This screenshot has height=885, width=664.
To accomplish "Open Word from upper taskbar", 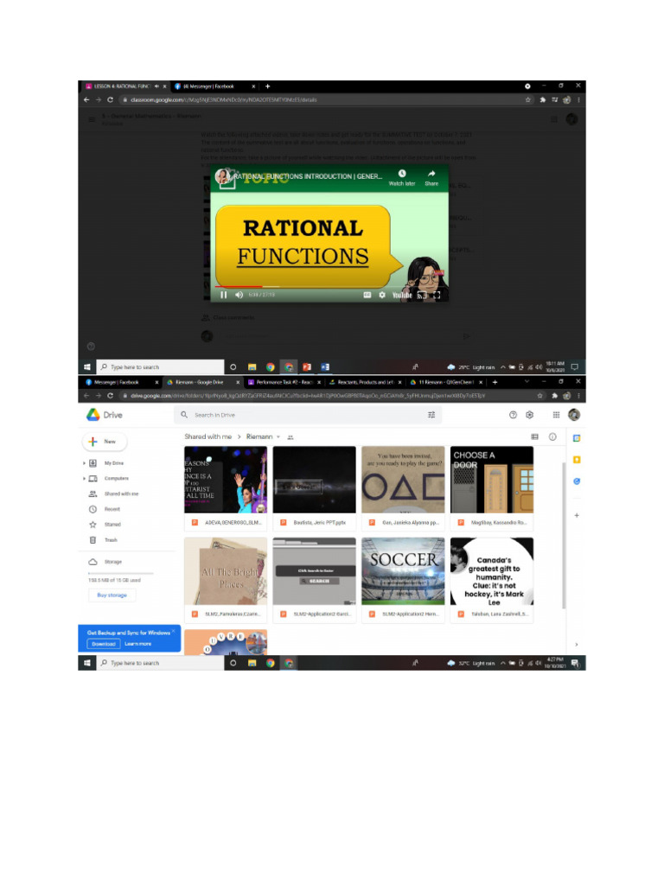I will click(325, 366).
